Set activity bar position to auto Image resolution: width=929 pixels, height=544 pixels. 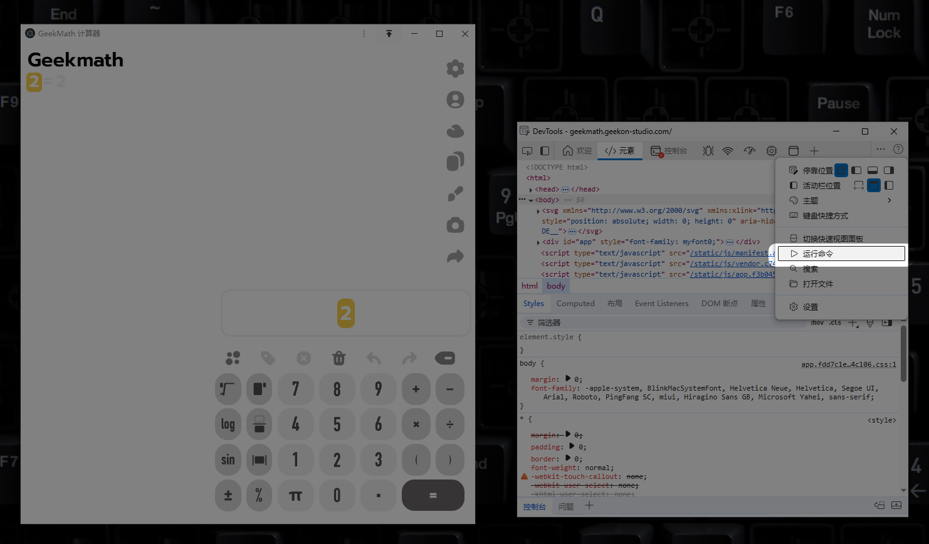point(859,185)
